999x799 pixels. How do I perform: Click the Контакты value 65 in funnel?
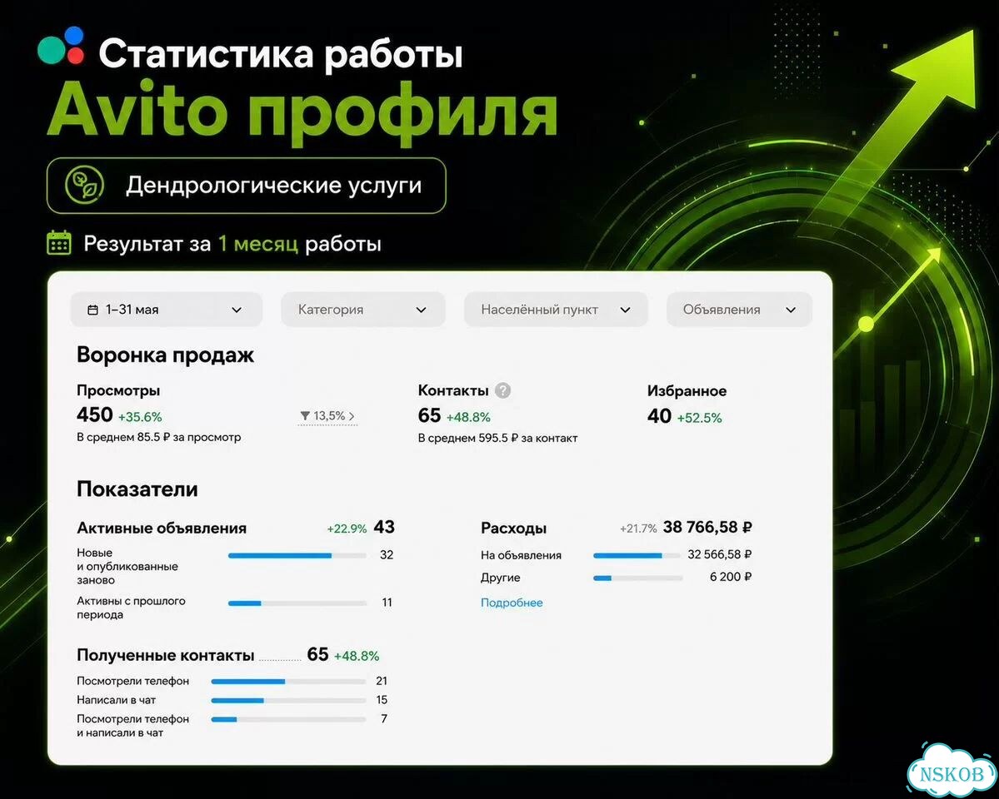click(429, 416)
